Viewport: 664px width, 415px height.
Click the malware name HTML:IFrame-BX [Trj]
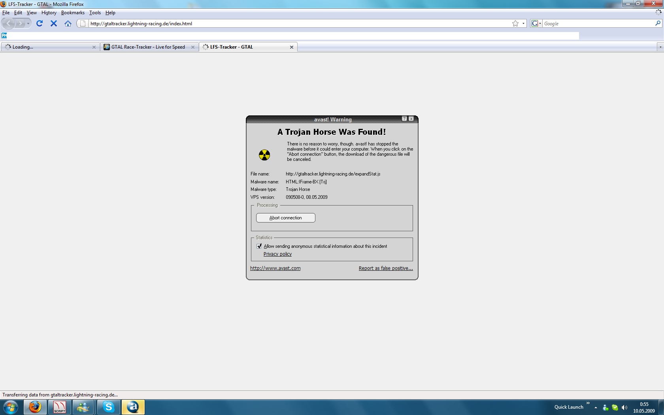point(306,182)
